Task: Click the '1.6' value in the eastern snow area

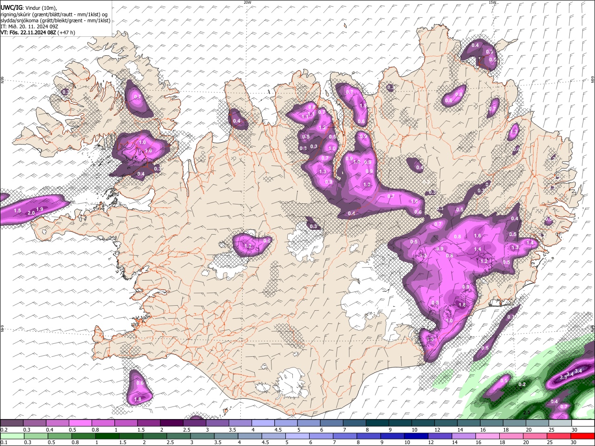Action: pos(477,236)
